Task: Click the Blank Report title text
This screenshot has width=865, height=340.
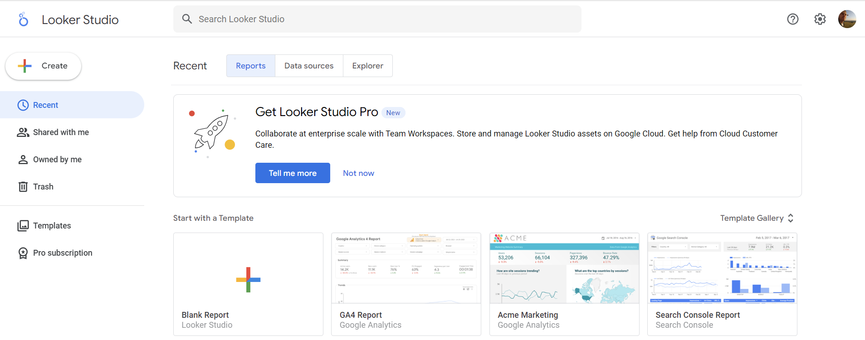Action: (205, 315)
